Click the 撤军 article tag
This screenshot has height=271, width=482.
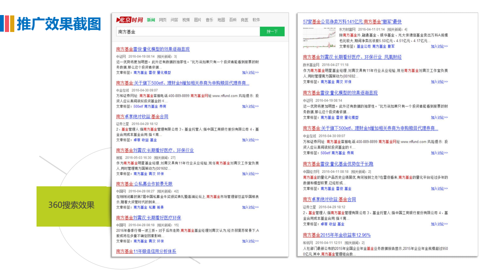(391, 46)
